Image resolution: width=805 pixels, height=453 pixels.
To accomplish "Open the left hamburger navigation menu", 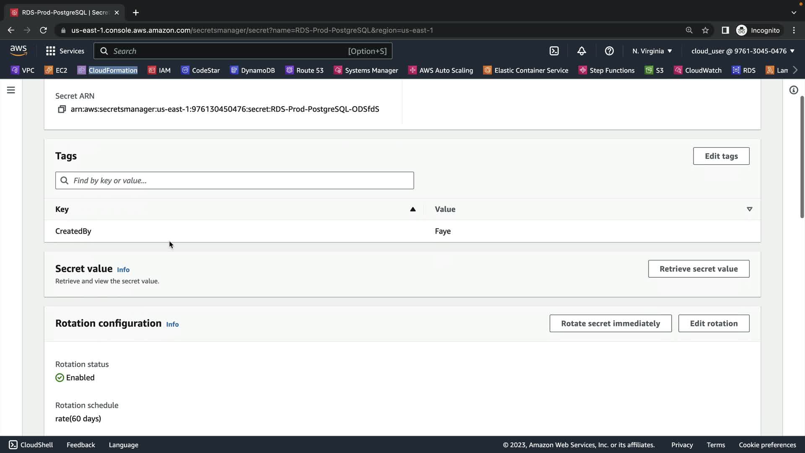I will pyautogui.click(x=11, y=90).
